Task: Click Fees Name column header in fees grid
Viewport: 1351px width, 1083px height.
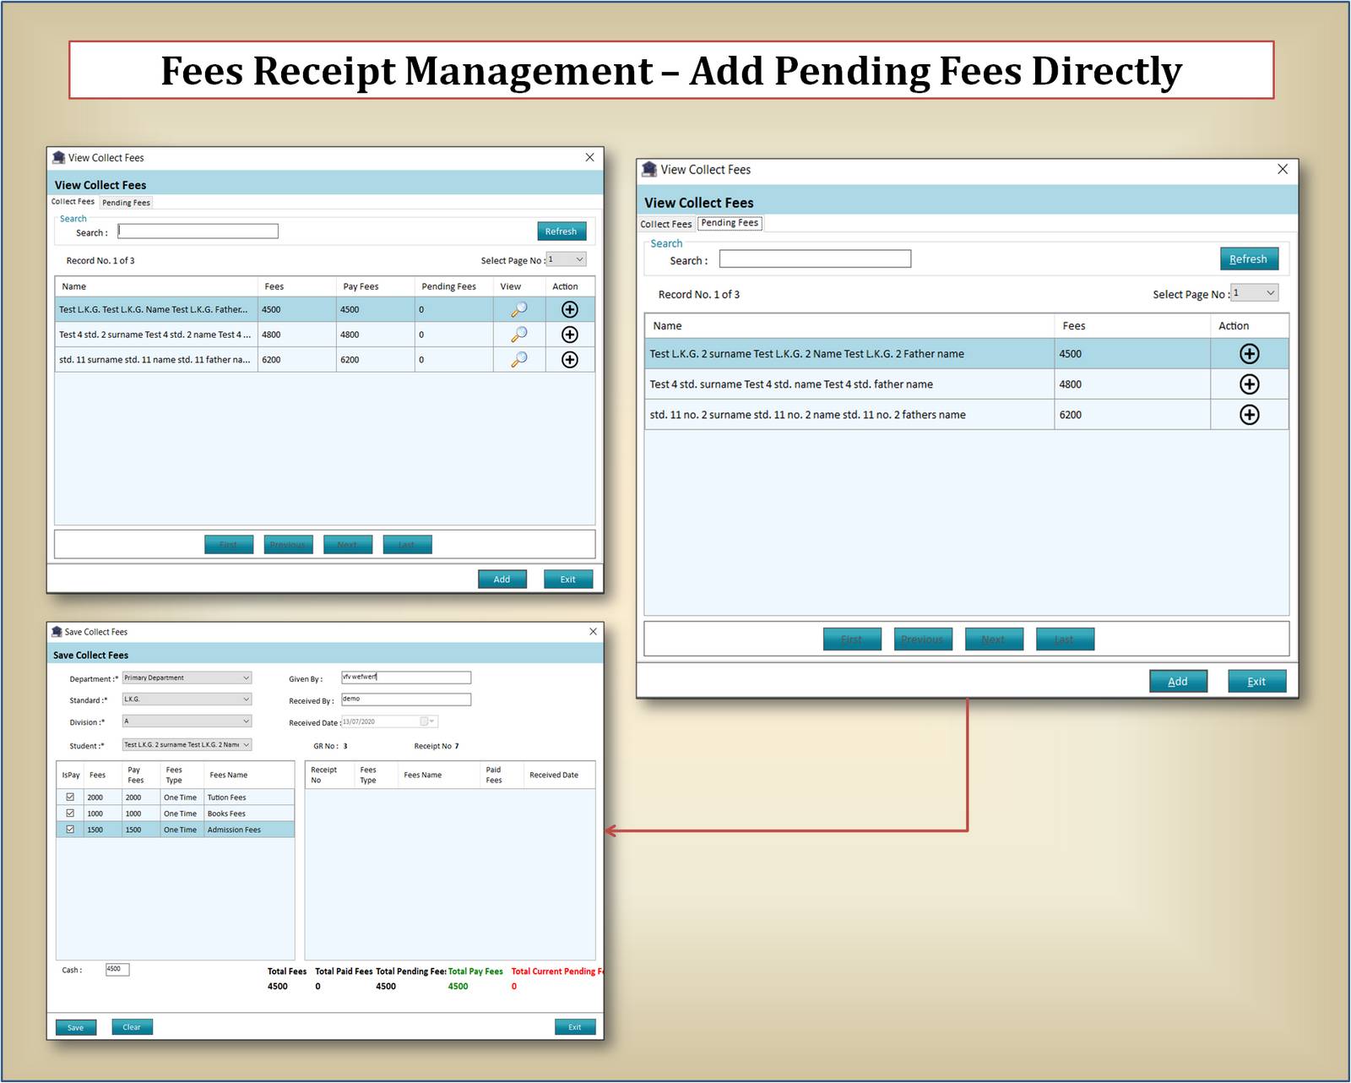Action: tap(249, 775)
